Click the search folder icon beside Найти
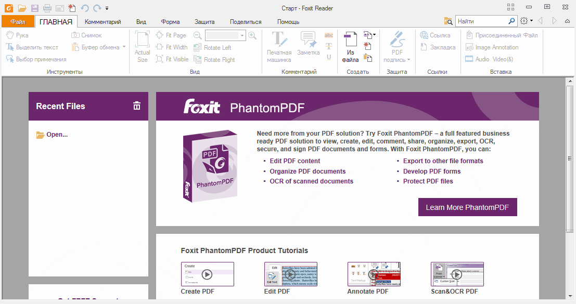This screenshot has height=304, width=576. click(448, 21)
